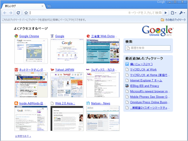188x141 pixels.
Task: Open the その他のブックマーク folder
Action: [173, 20]
